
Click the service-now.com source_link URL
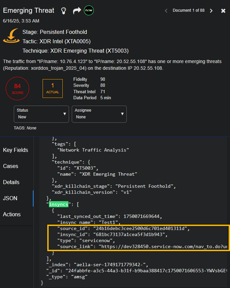tap(163, 246)
